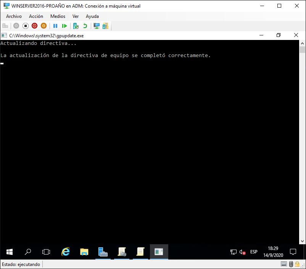Click the Ctrl+Alt+Del toolbar icon
This screenshot has height=269, width=306.
point(5,26)
